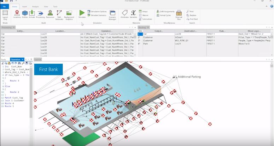This screenshot has width=274, height=146.
Task: Click the Destination column header button
Action: pyautogui.click(x=191, y=31)
